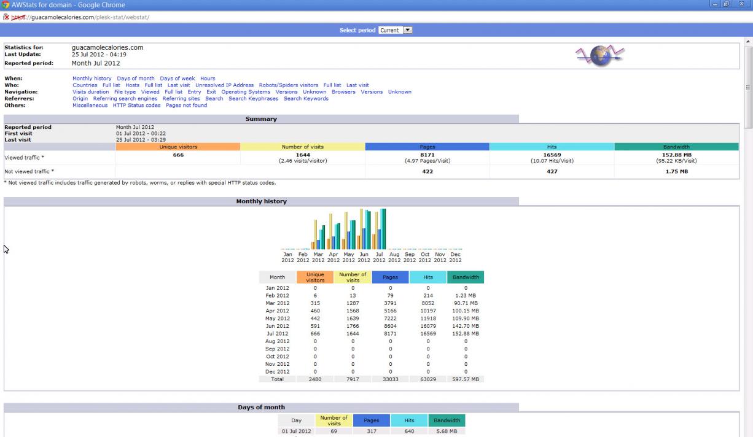Click the address bar URL field
The height and width of the screenshot is (437, 753).
[376, 17]
